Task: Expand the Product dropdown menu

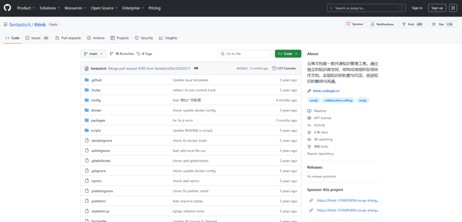Action: point(26,8)
